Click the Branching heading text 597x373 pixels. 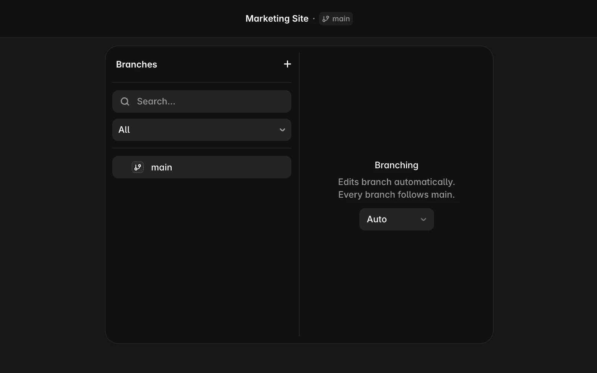point(397,165)
